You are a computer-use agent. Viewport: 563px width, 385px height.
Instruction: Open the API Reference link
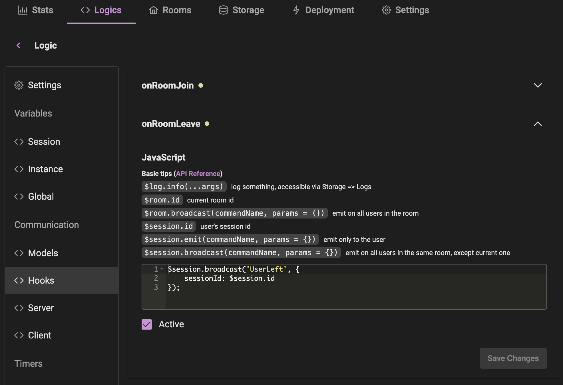[198, 174]
